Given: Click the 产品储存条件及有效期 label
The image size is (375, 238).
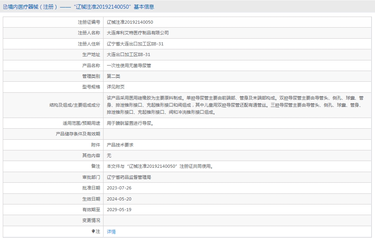Looking at the screenshot, I should pos(78,134).
